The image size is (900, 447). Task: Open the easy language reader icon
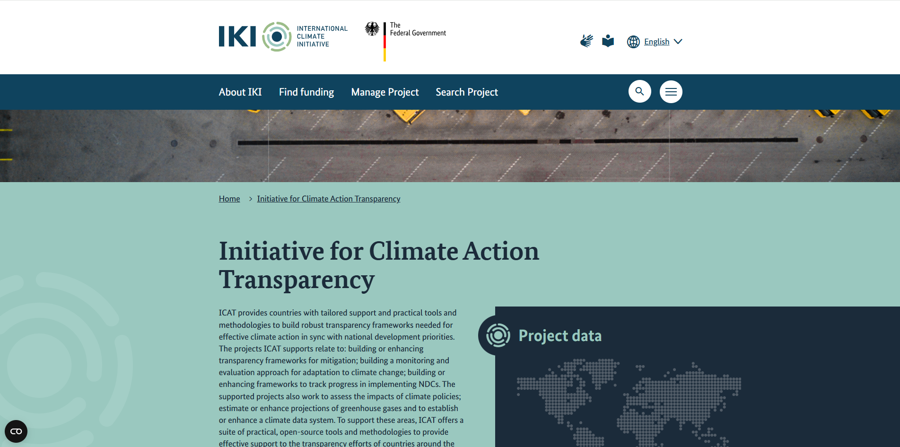pyautogui.click(x=608, y=41)
